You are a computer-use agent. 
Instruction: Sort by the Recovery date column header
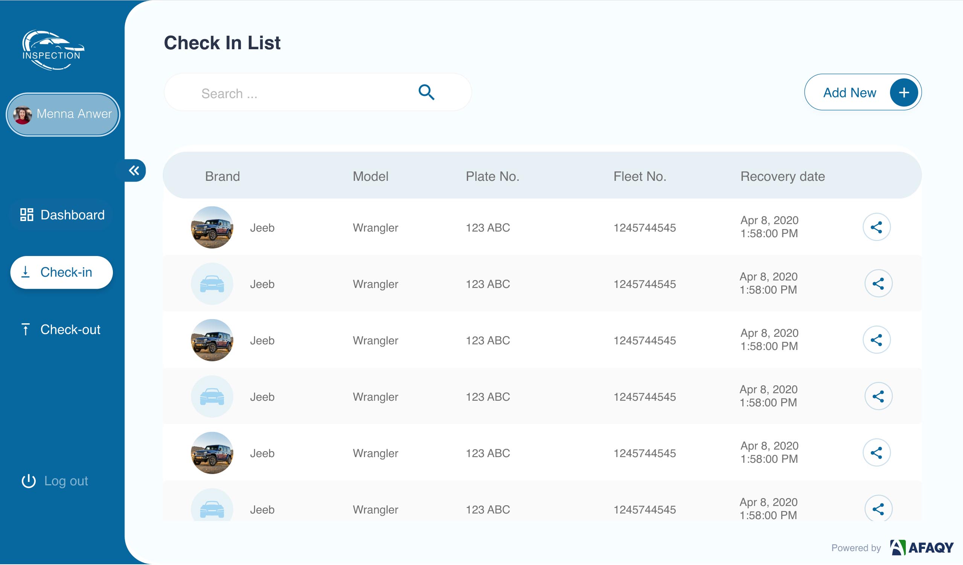[x=783, y=176]
